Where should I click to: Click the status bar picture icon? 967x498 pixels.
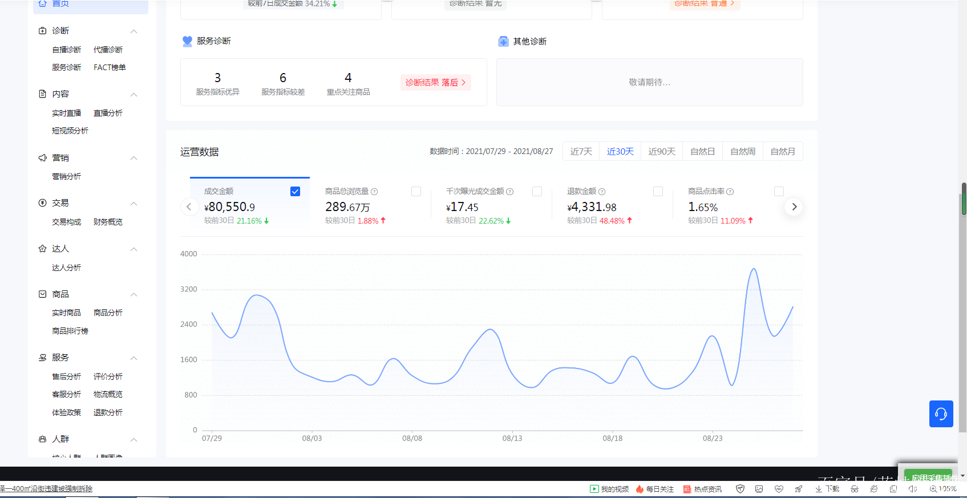[x=759, y=489]
